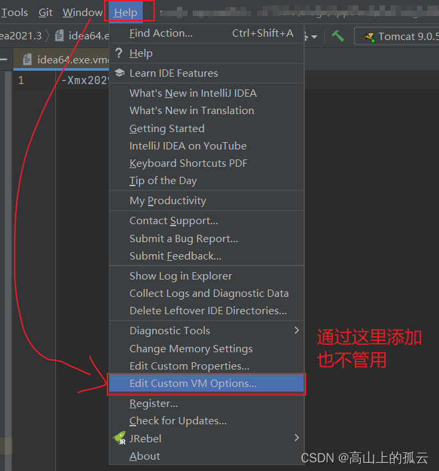This screenshot has width=439, height=471.
Task: Open Help entry with question mark
Action: pos(206,53)
